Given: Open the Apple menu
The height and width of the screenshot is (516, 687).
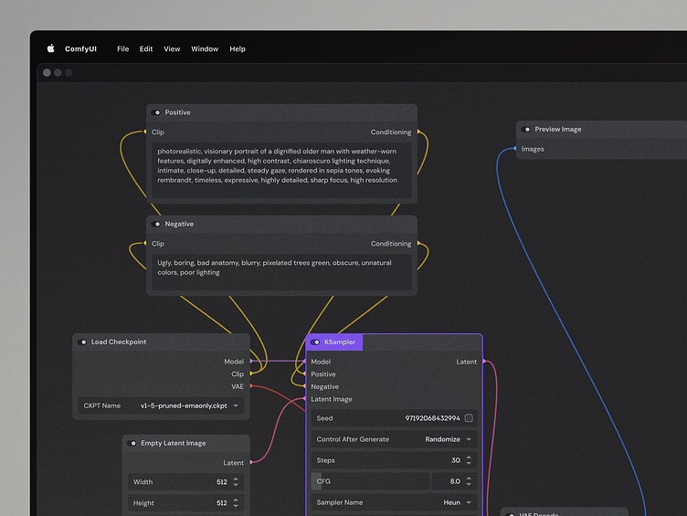Looking at the screenshot, I should pyautogui.click(x=51, y=49).
